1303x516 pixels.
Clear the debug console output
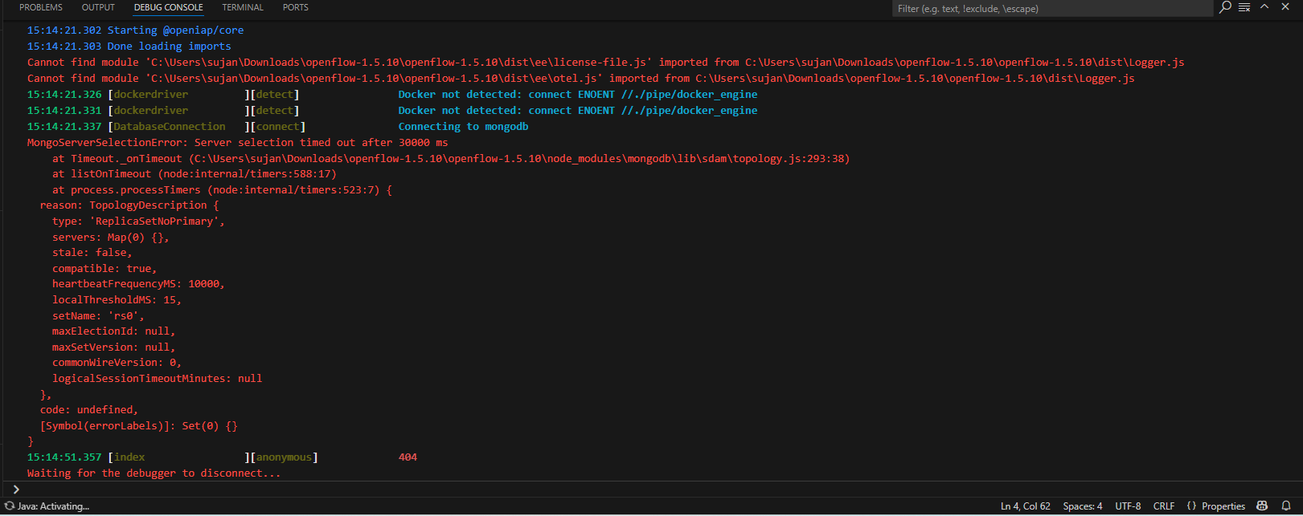click(x=1244, y=7)
